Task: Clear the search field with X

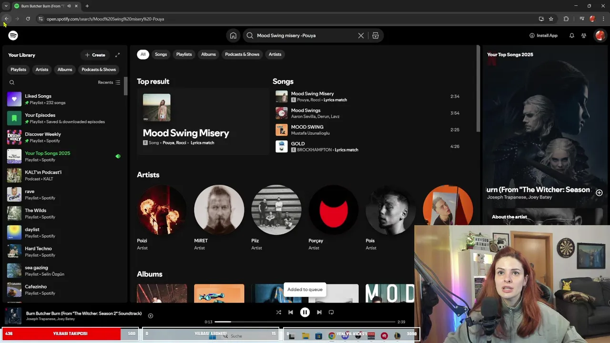Action: pos(361,35)
